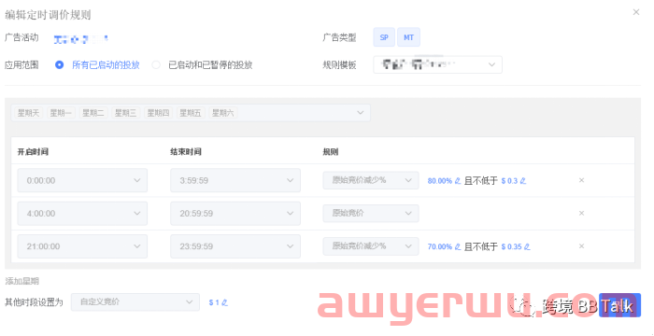Image resolution: width=654 pixels, height=336 pixels.
Task: Edit the 70.00% percentage with pencil icon
Action: click(458, 246)
